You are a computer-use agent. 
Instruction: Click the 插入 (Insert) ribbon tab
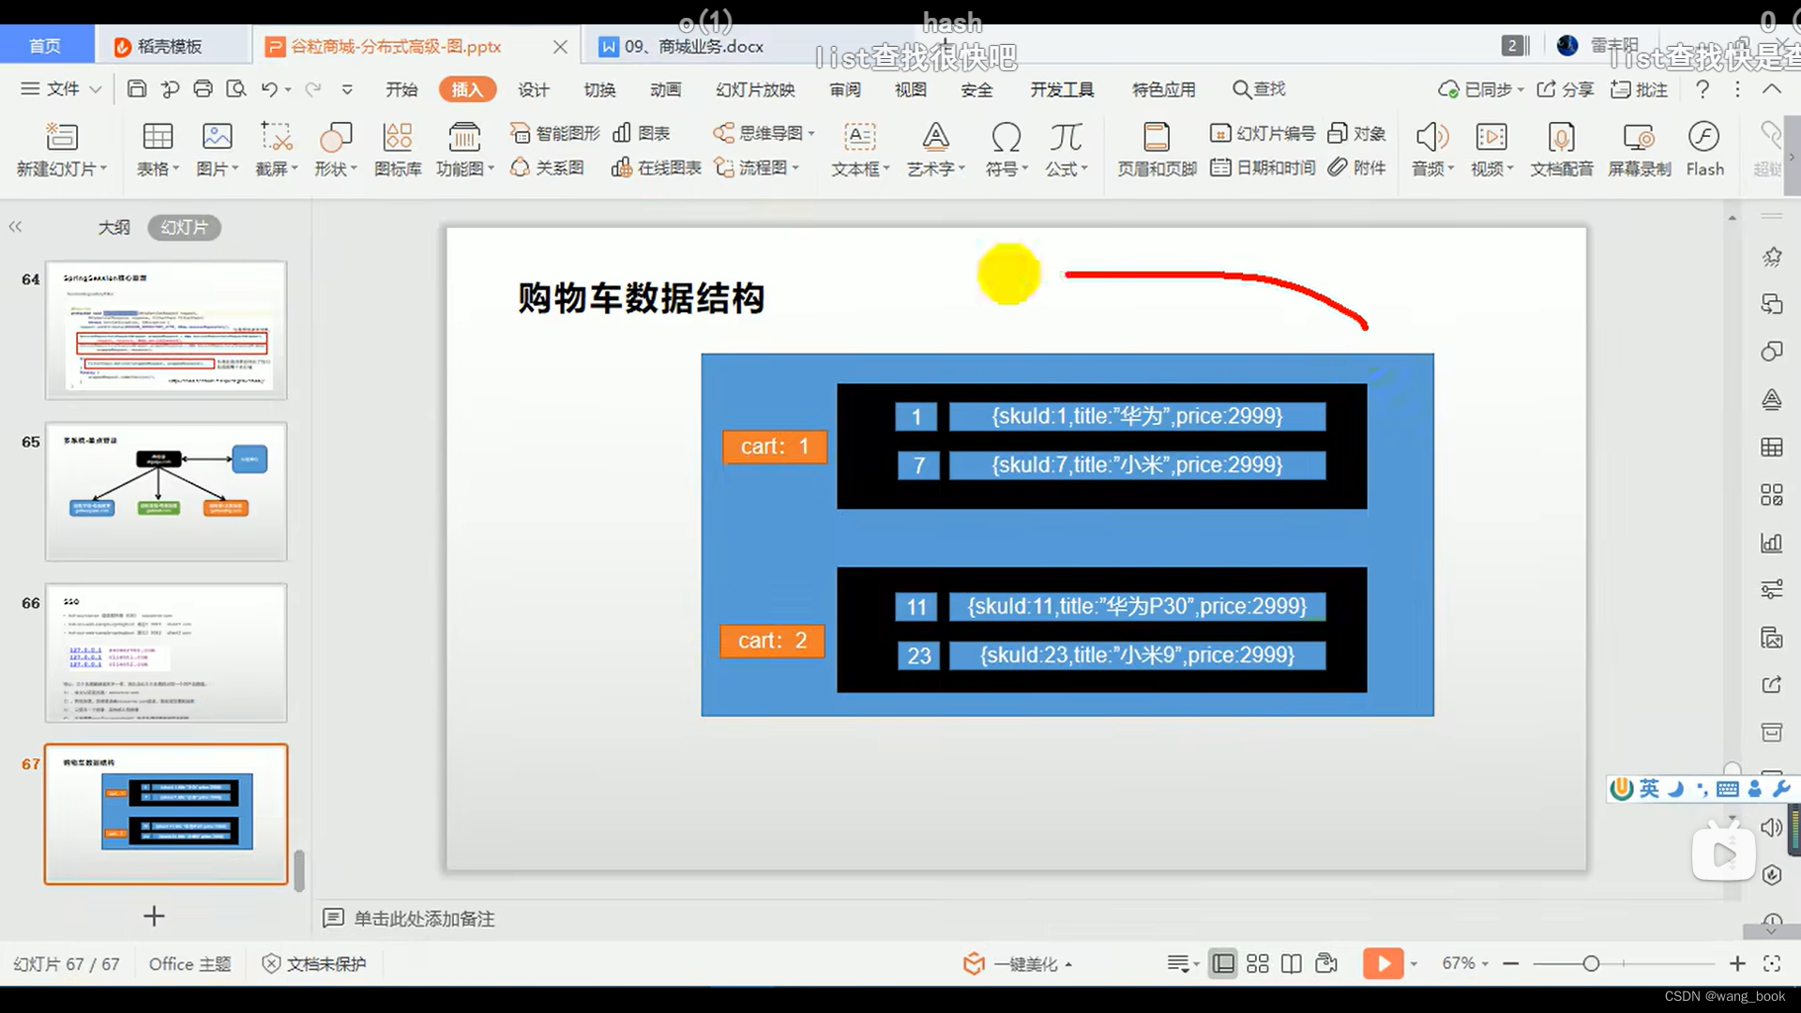[469, 89]
